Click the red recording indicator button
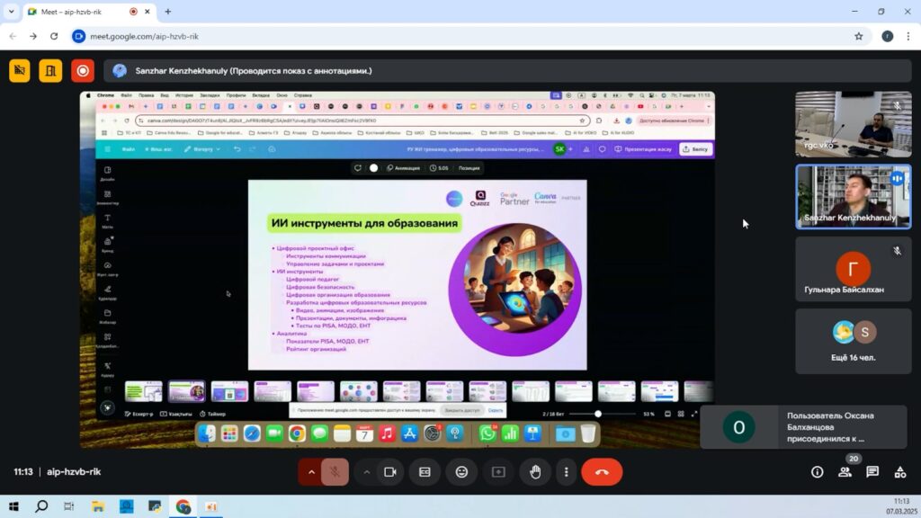Screen dimensions: 921x518 (83, 71)
